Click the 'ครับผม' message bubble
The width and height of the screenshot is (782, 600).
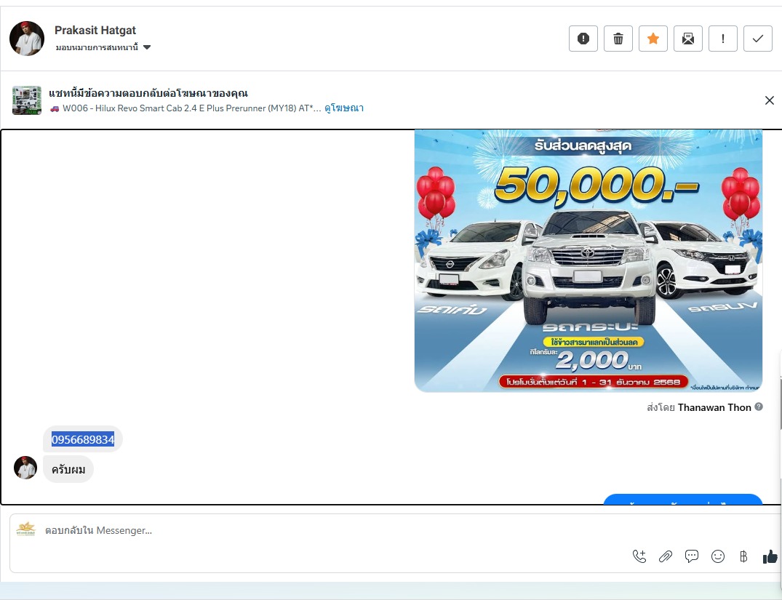pos(68,469)
